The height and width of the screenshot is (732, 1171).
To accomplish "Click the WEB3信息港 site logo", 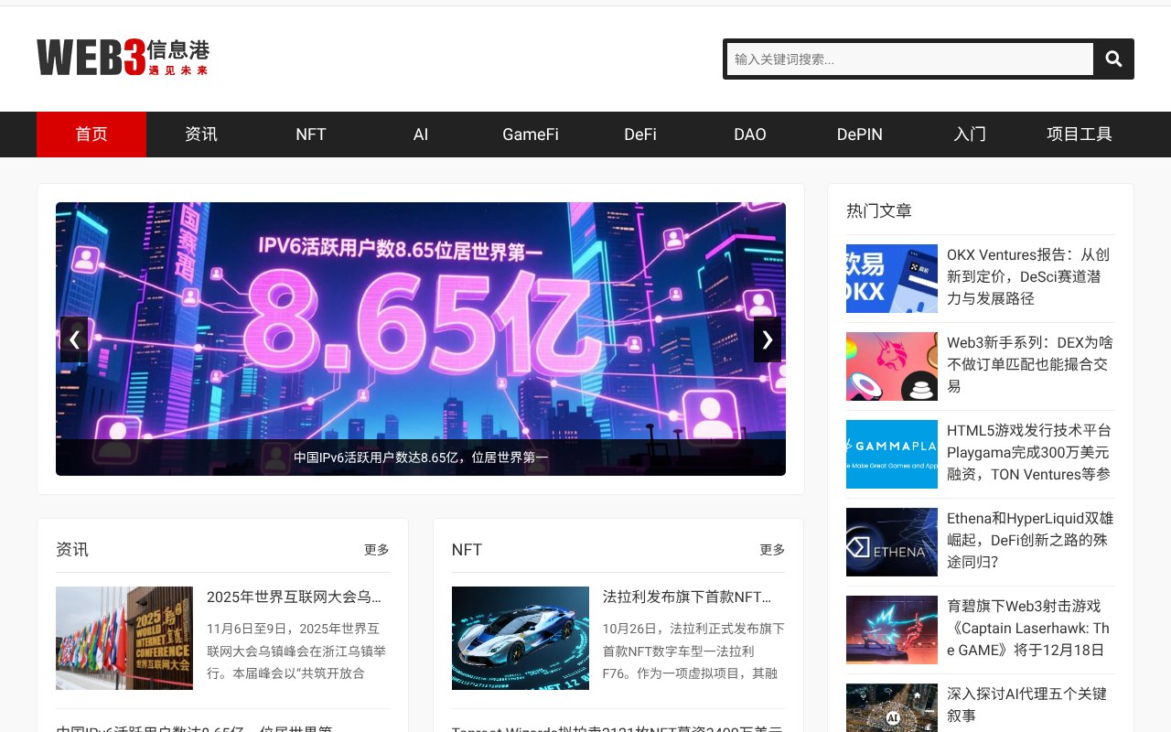I will pyautogui.click(x=123, y=56).
